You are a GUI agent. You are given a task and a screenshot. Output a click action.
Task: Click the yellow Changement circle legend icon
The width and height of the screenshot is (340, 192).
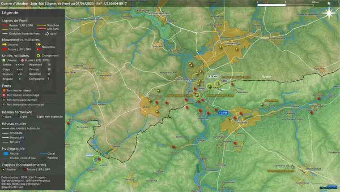(x=38, y=56)
